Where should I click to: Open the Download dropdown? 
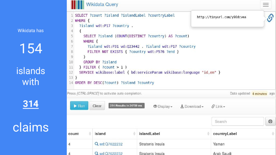tap(192, 107)
